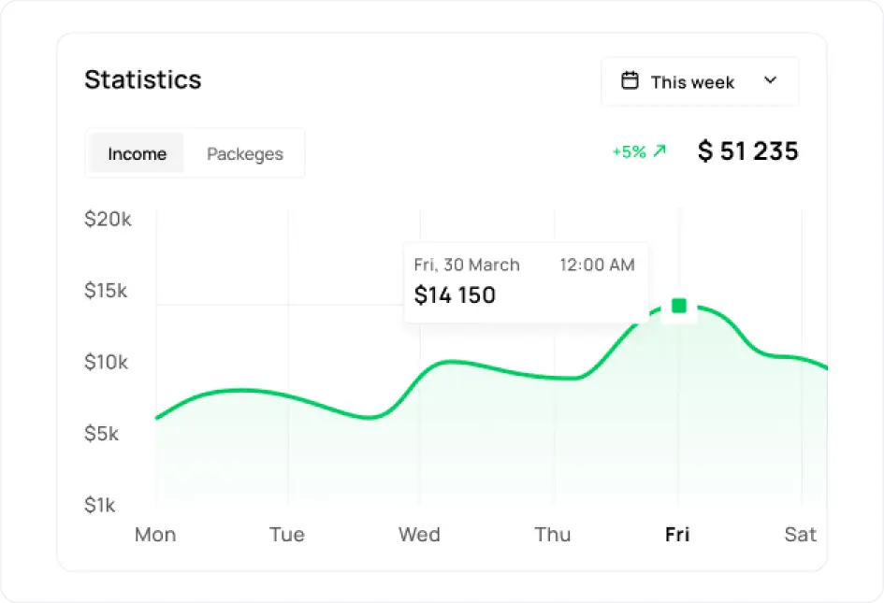Switch to the Income tab
884x603 pixels.
137,154
